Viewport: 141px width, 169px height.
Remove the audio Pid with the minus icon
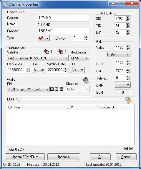(x=57, y=89)
